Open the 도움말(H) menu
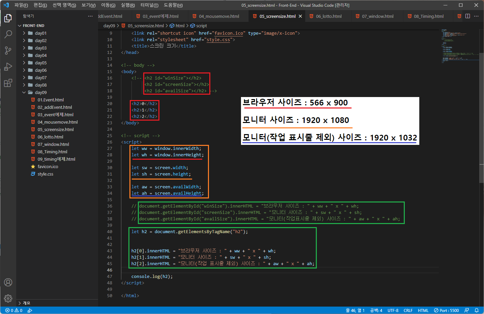The image size is (484, 314). pyautogui.click(x=173, y=5)
